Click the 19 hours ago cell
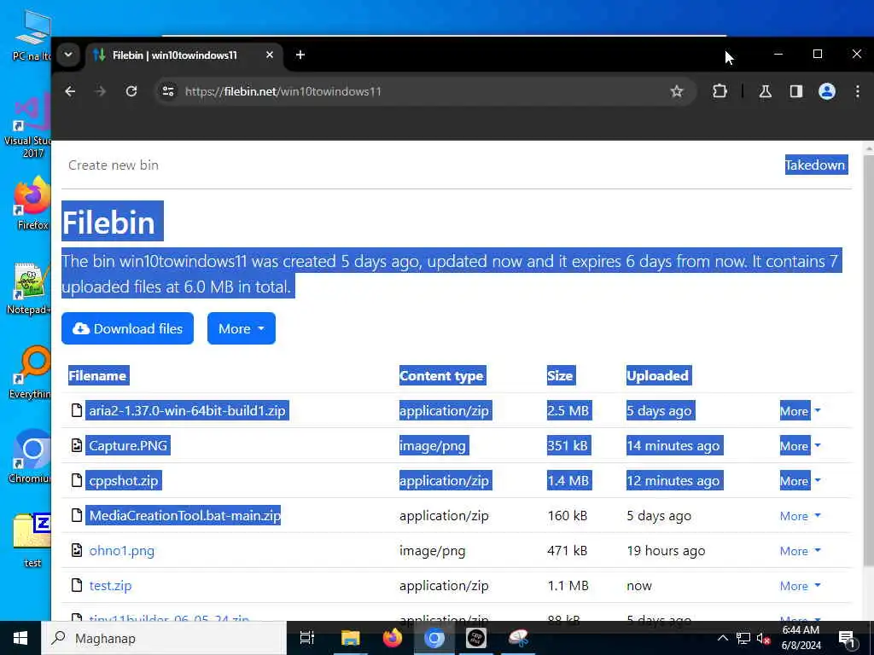Image resolution: width=874 pixels, height=655 pixels. (666, 551)
